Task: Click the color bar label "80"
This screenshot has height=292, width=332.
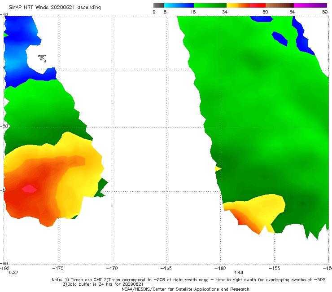Action: pos(325,12)
